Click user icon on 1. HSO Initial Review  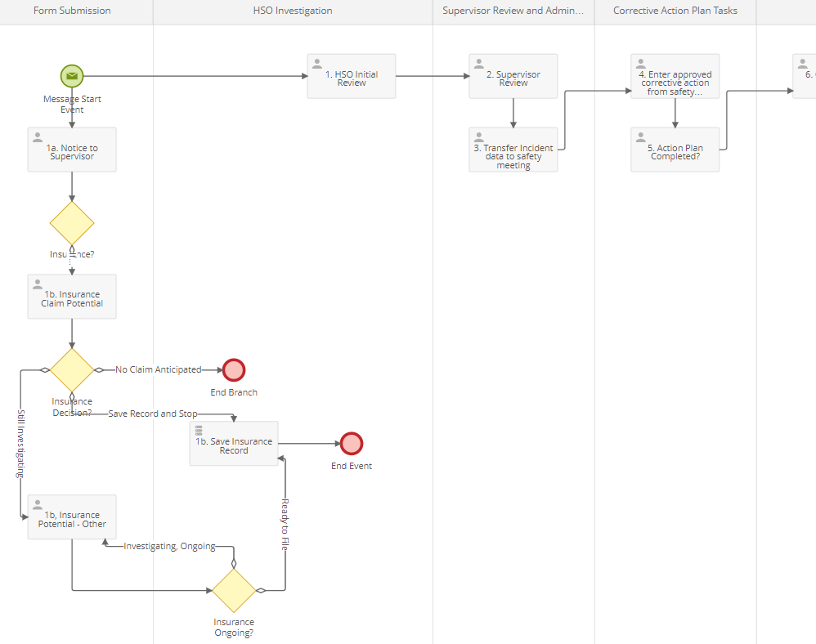click(x=317, y=64)
